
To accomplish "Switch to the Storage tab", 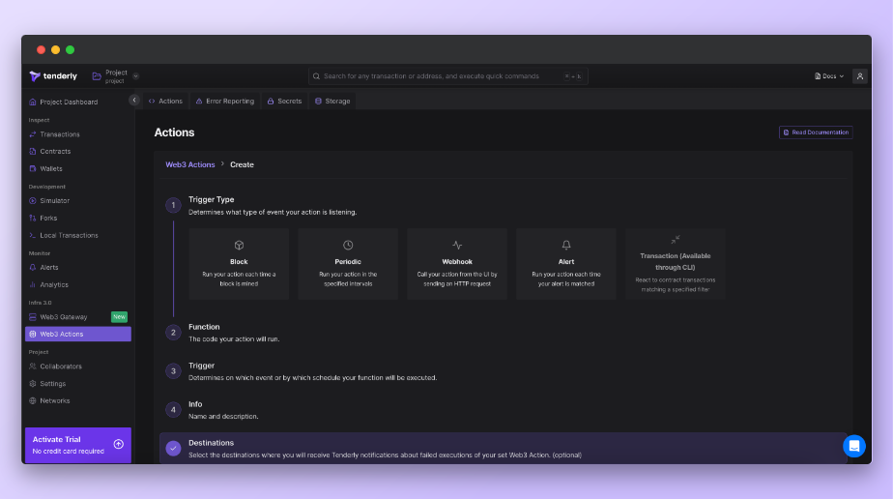I will click(x=332, y=101).
